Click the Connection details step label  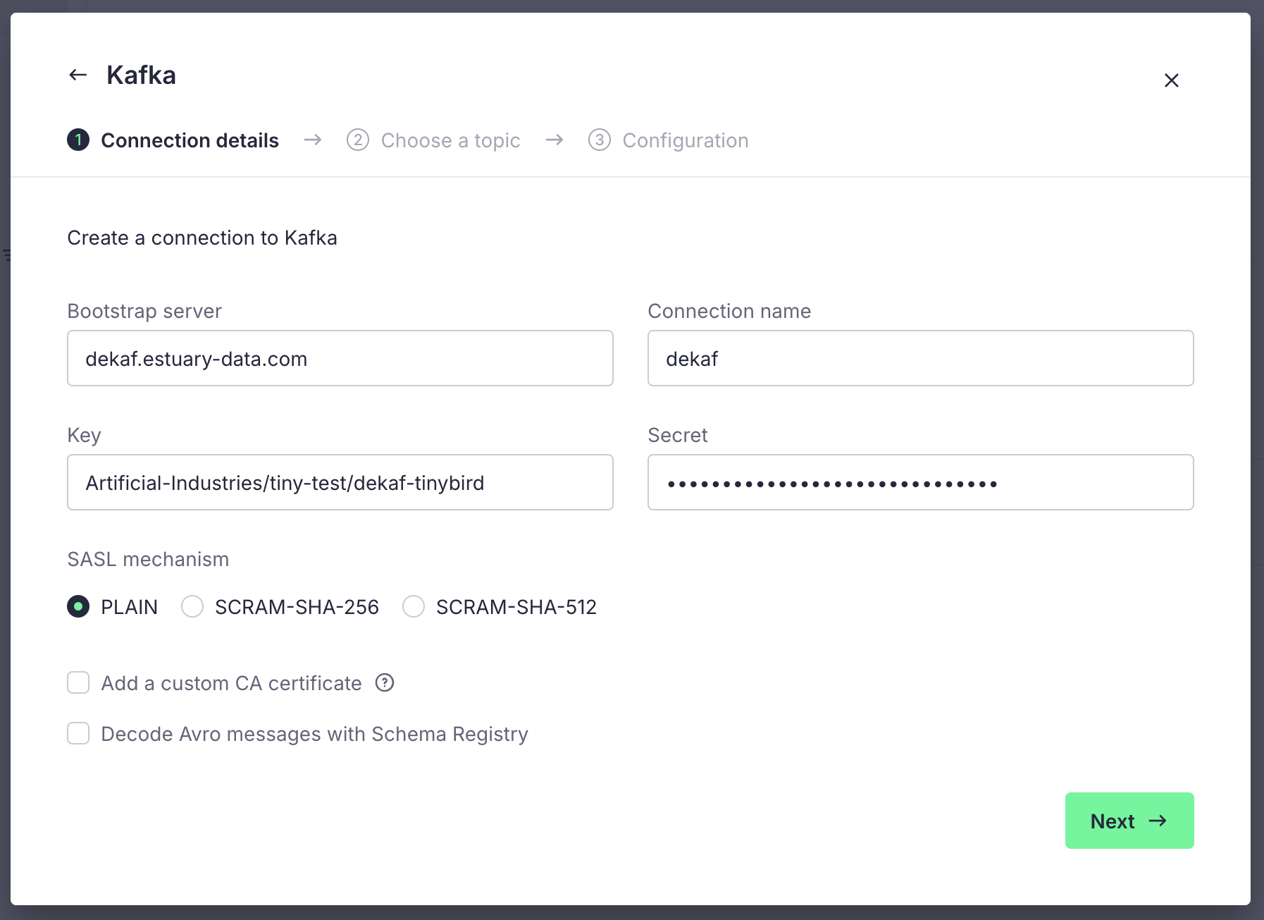pos(190,140)
